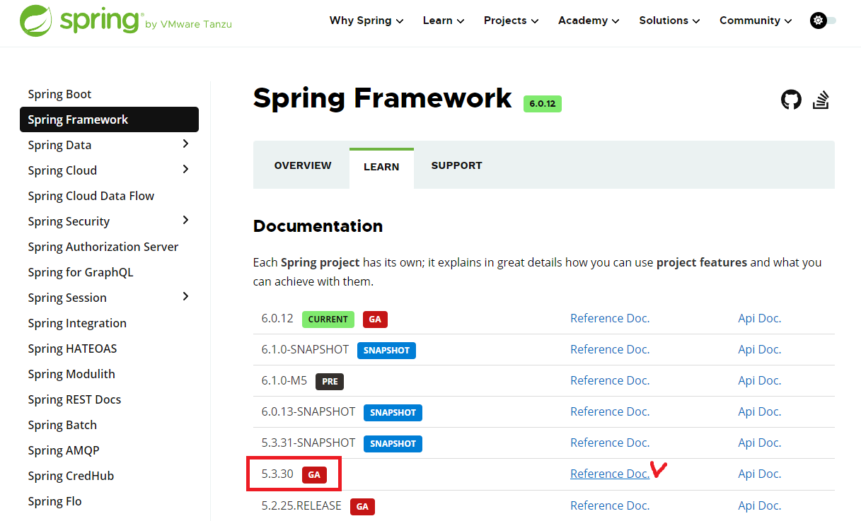Image resolution: width=861 pixels, height=521 pixels.
Task: Expand the Spring Data chevron
Action: point(185,144)
